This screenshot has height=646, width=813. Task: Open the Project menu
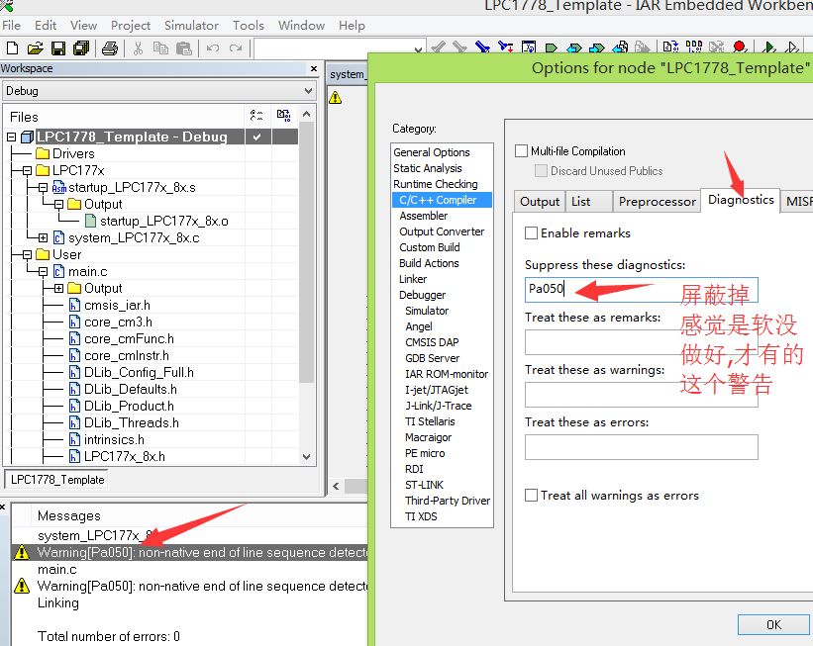130,26
